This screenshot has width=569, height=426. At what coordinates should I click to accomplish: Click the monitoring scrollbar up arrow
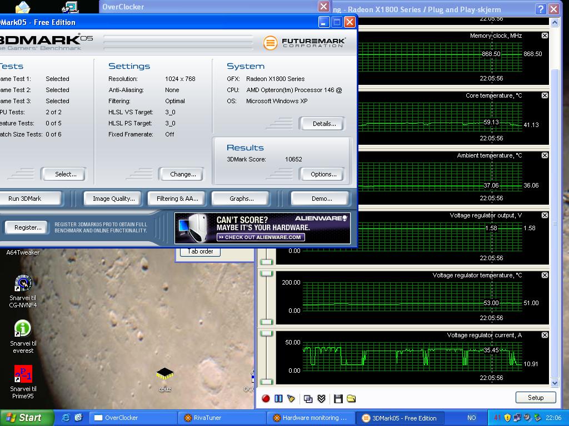[x=555, y=22]
